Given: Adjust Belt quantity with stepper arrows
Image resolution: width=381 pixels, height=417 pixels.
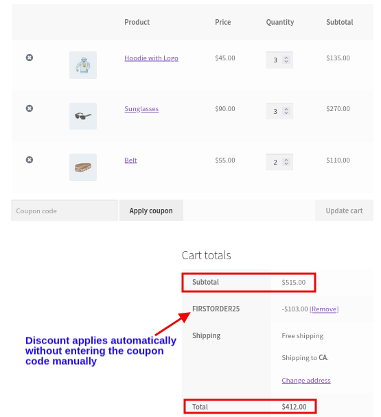Looking at the screenshot, I should pyautogui.click(x=286, y=162).
